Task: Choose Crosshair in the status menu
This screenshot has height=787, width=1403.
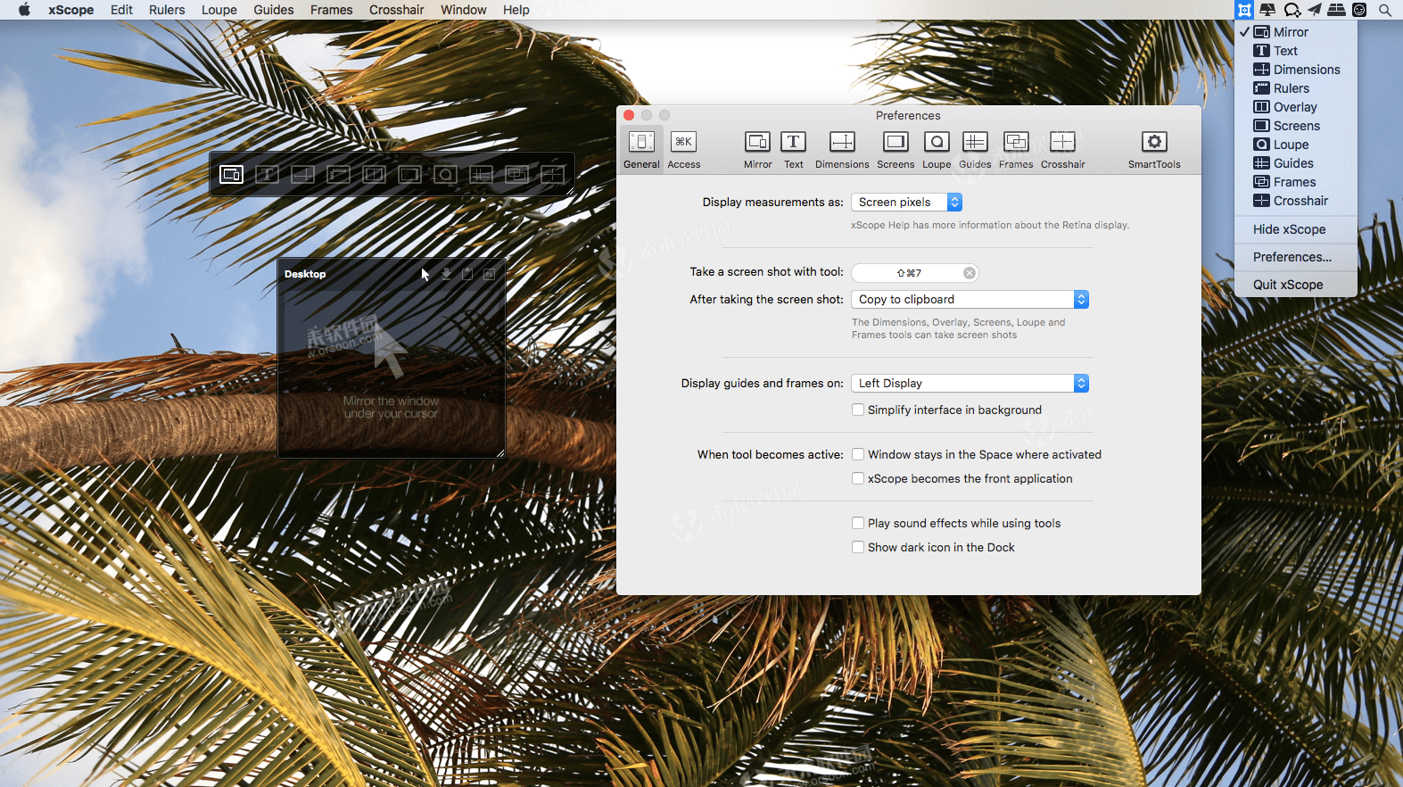Action: [x=1296, y=201]
